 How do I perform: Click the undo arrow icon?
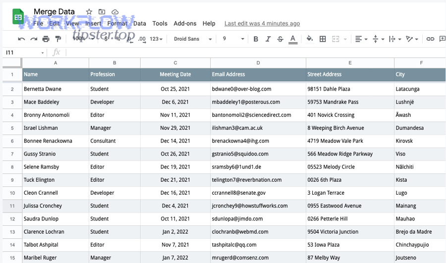click(21, 39)
